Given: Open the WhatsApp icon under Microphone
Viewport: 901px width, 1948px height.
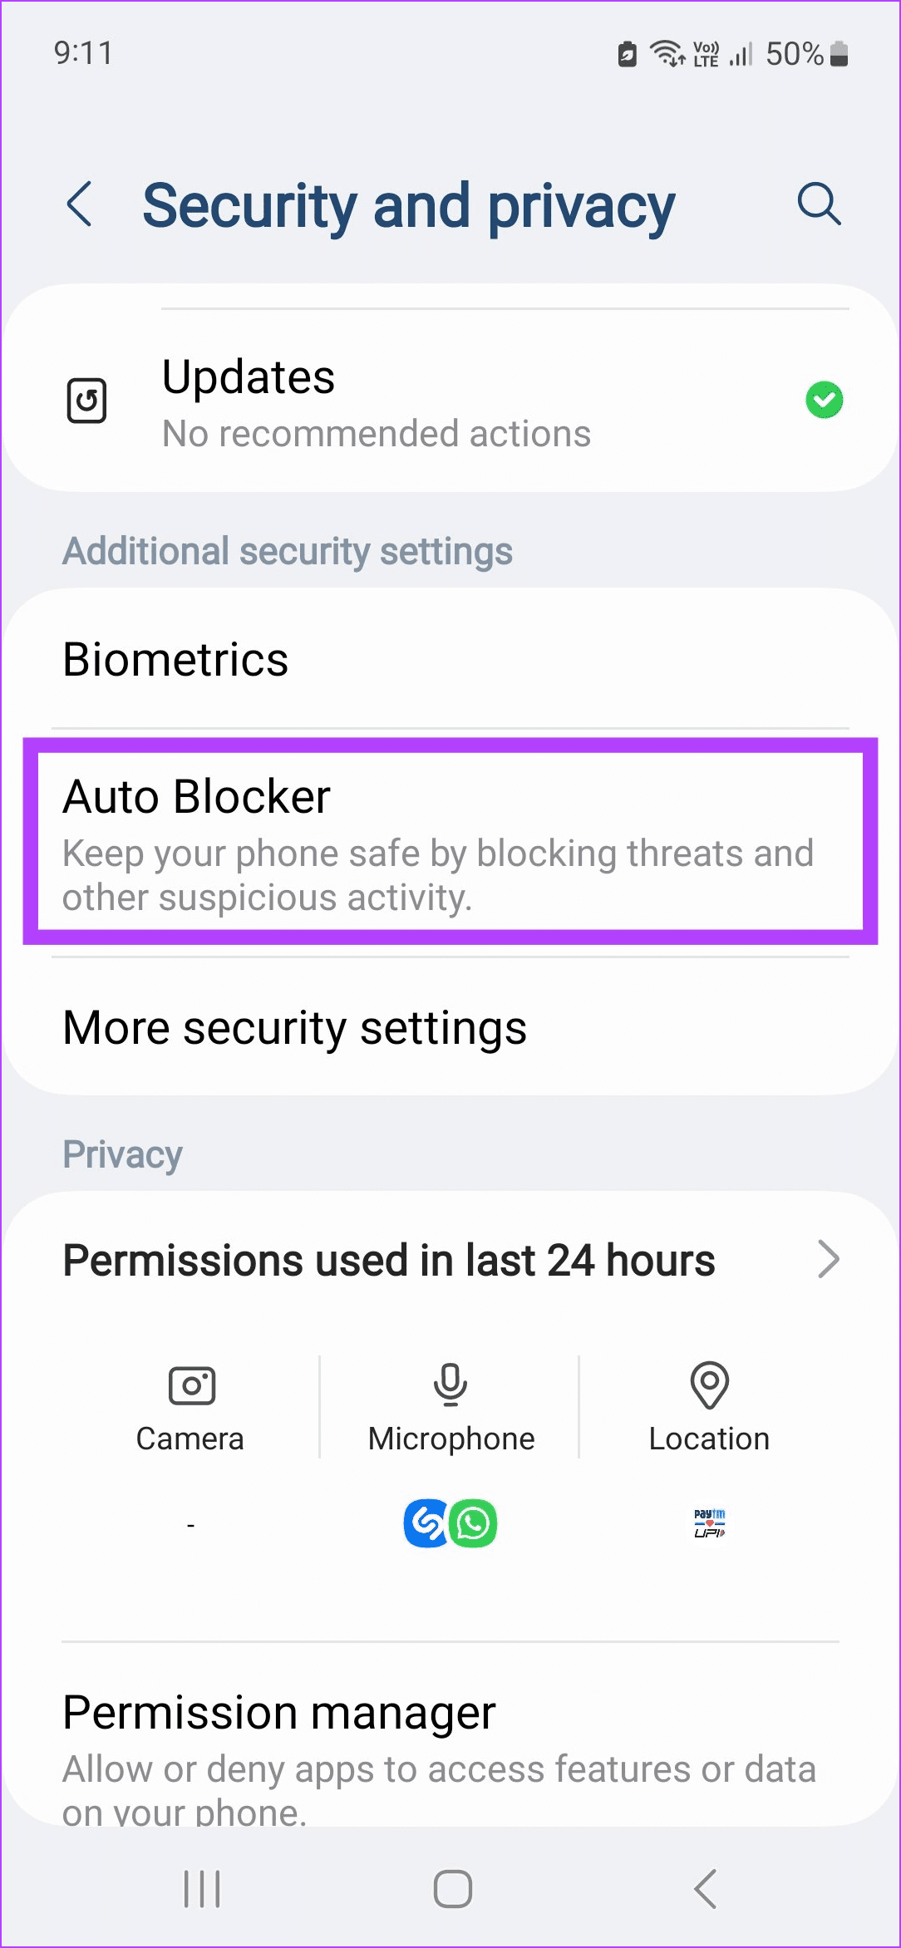Looking at the screenshot, I should pos(472,1523).
